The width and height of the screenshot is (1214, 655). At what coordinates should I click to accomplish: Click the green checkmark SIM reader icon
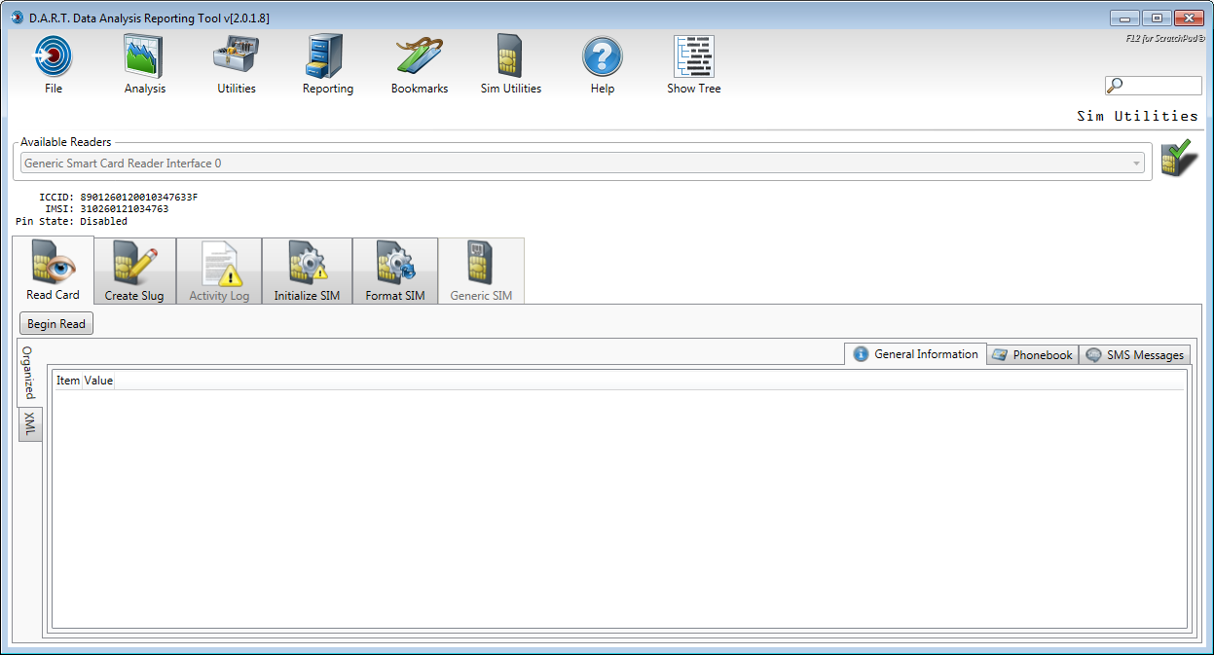1179,159
